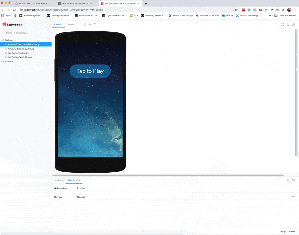Go full screen with the canvas toolbar icon
Image resolution: width=299 pixels, height=235 pixels.
(x=283, y=24)
